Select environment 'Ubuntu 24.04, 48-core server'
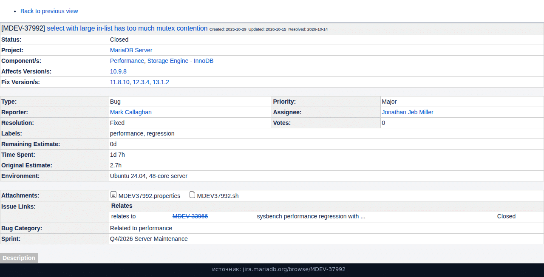 148,176
